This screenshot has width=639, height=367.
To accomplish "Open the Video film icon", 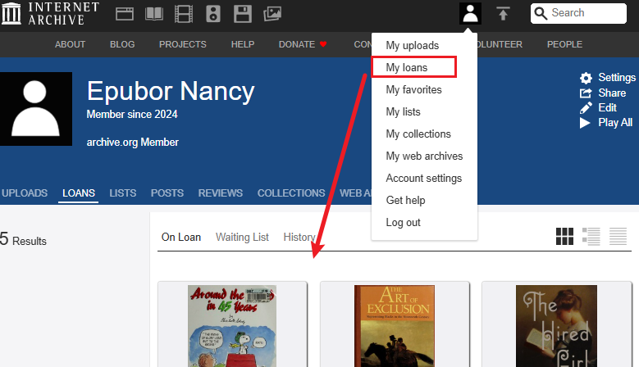I will pos(184,14).
